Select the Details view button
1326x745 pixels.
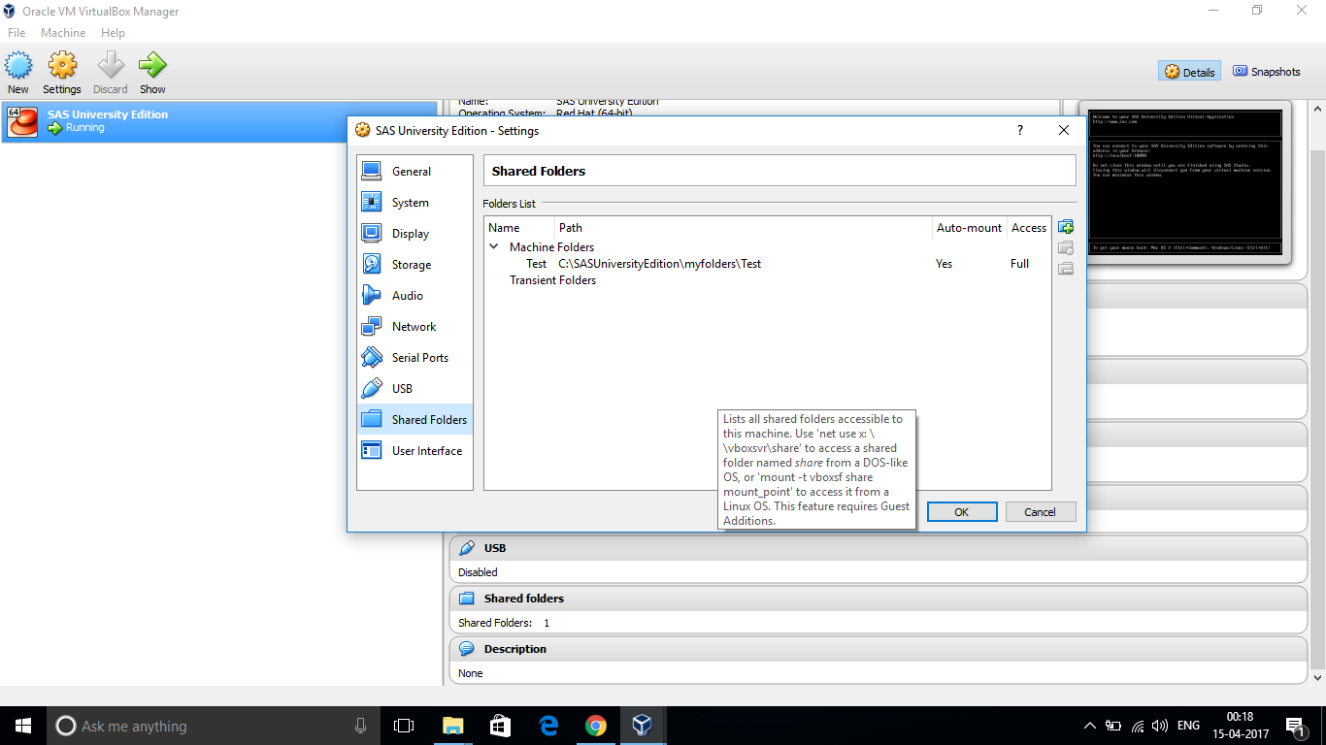pyautogui.click(x=1189, y=71)
